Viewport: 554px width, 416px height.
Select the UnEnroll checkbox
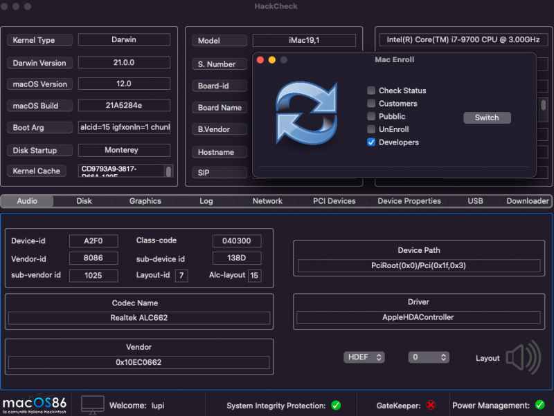[372, 129]
